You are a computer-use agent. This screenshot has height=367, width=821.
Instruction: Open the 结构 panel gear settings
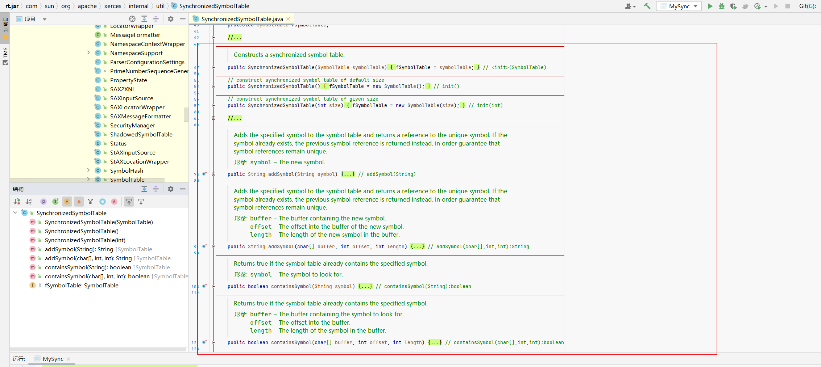(171, 189)
